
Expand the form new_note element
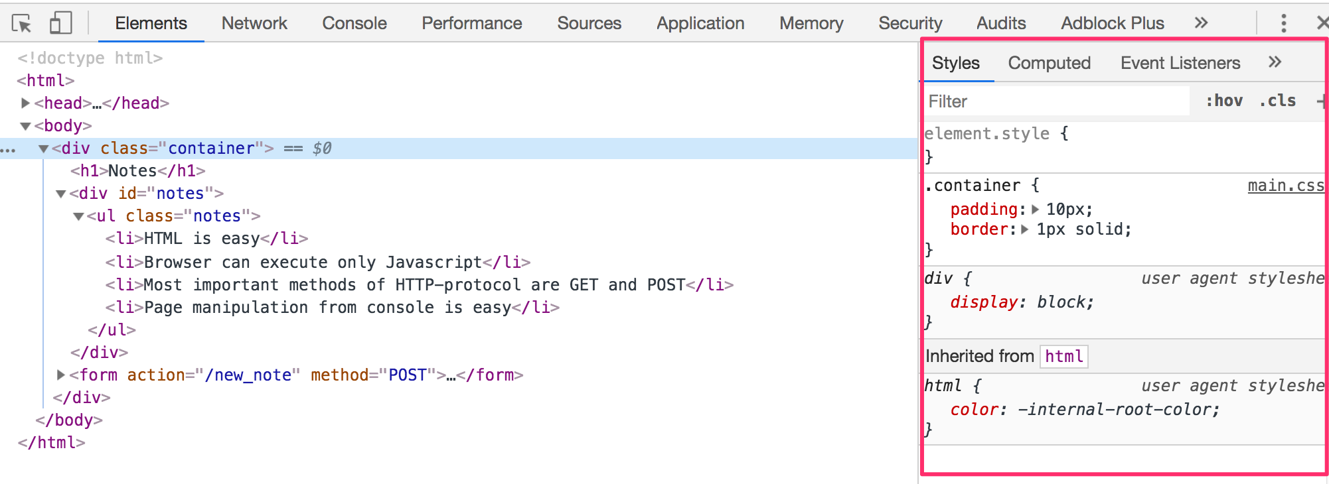tap(60, 375)
